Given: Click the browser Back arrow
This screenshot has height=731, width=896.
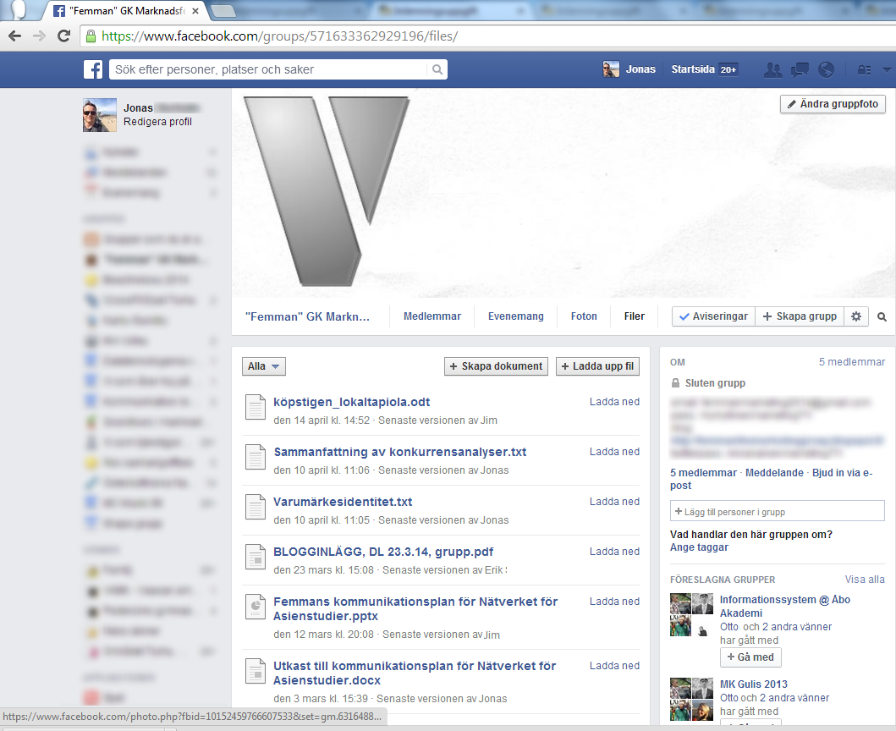Looking at the screenshot, I should [15, 36].
